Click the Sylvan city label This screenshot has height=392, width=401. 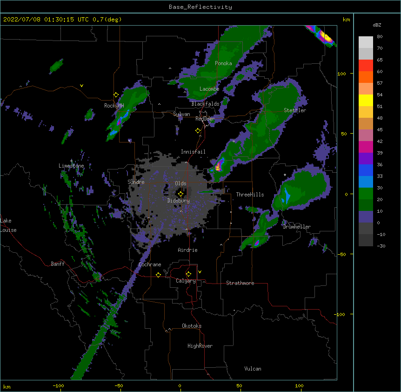tap(181, 114)
